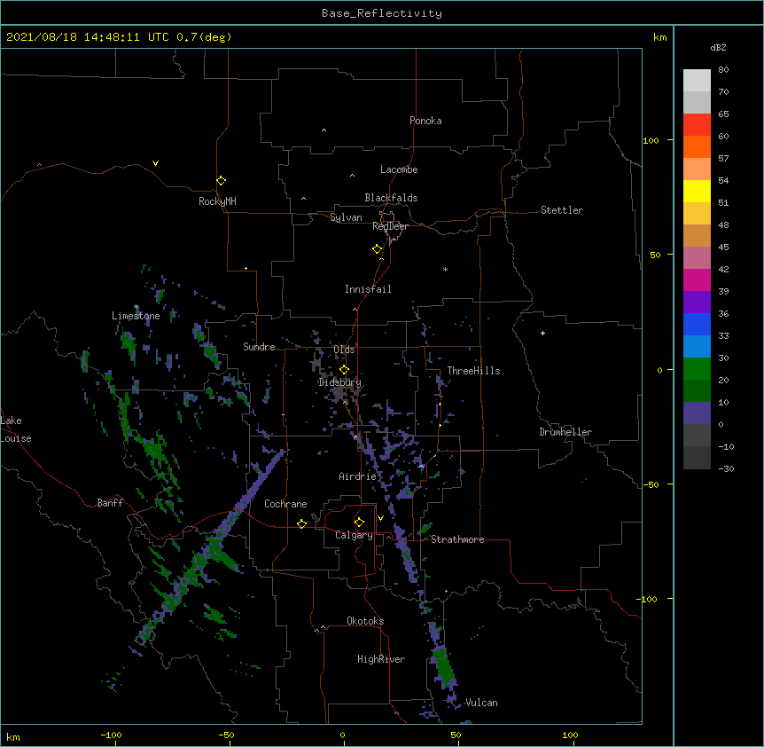Viewport: 764px width, 747px height.
Task: Click the Cochrane city label
Action: point(285,504)
